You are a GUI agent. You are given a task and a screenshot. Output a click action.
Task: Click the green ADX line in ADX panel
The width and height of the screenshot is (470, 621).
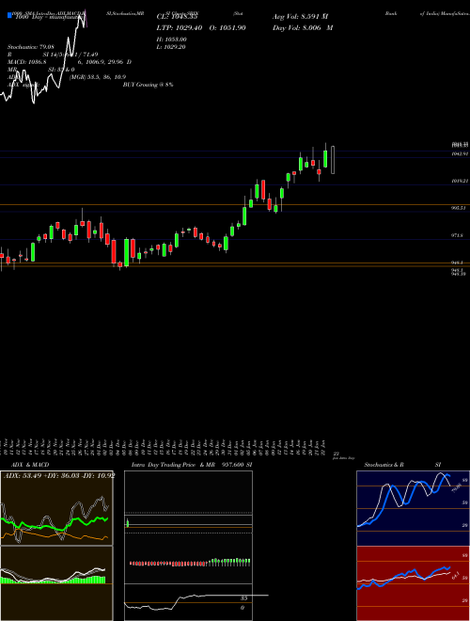pos(55,523)
